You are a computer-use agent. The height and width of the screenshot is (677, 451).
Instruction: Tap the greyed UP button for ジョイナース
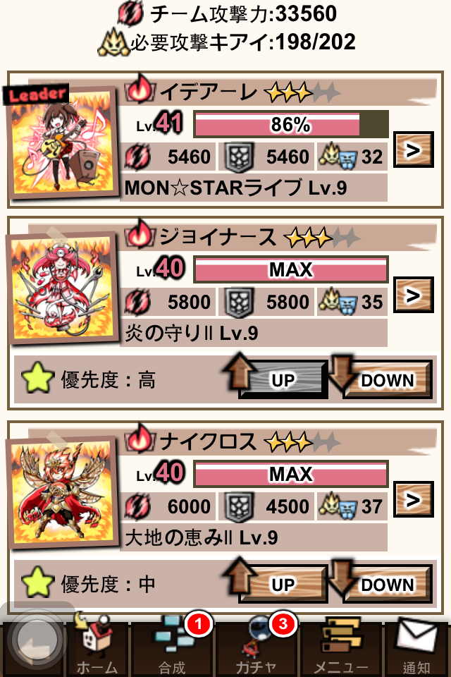click(x=276, y=378)
